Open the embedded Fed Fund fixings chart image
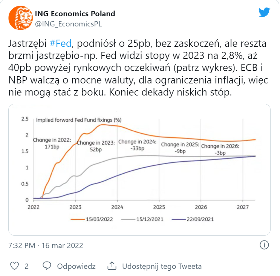 click(x=139, y=170)
